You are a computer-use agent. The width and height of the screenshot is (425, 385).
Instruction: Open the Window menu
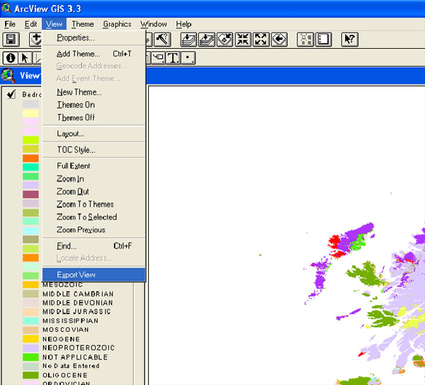[154, 24]
